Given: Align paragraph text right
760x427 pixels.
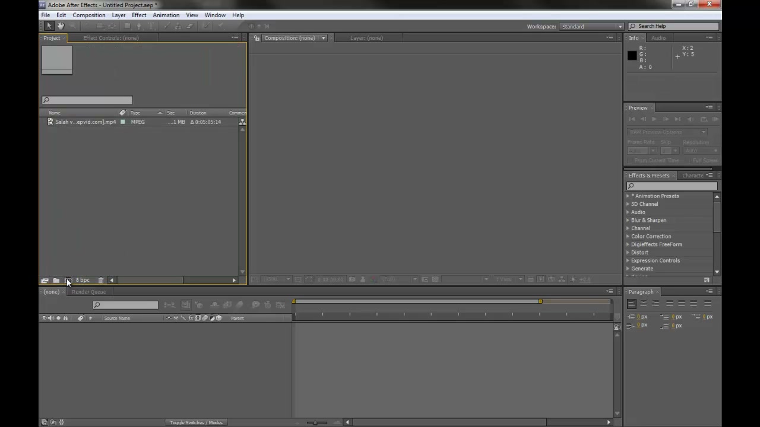Looking at the screenshot, I should point(655,304).
